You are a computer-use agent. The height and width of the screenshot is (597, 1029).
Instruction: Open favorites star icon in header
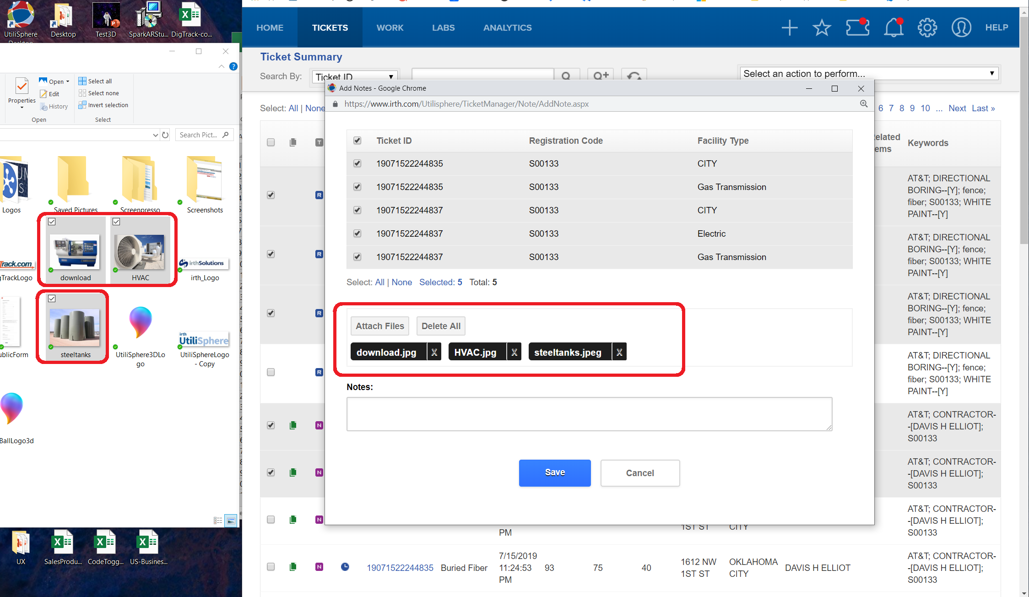click(x=822, y=27)
